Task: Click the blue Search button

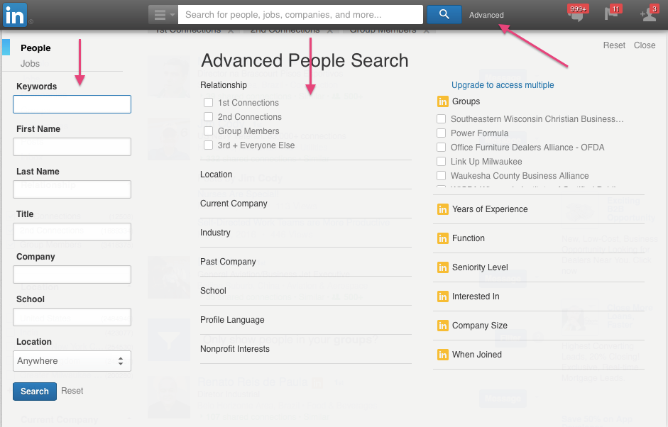Action: (x=35, y=392)
